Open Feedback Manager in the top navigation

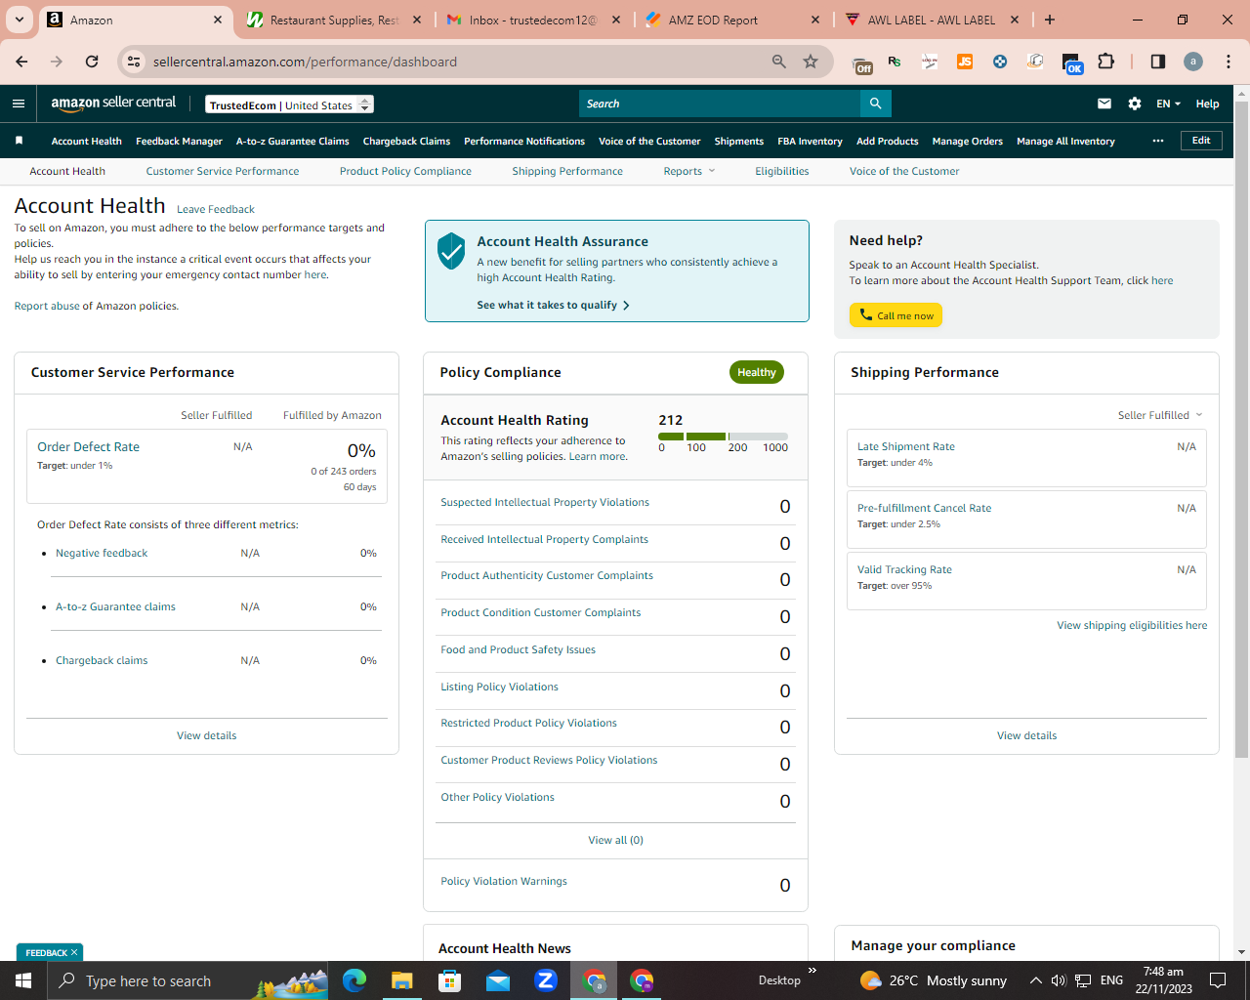[x=179, y=141]
